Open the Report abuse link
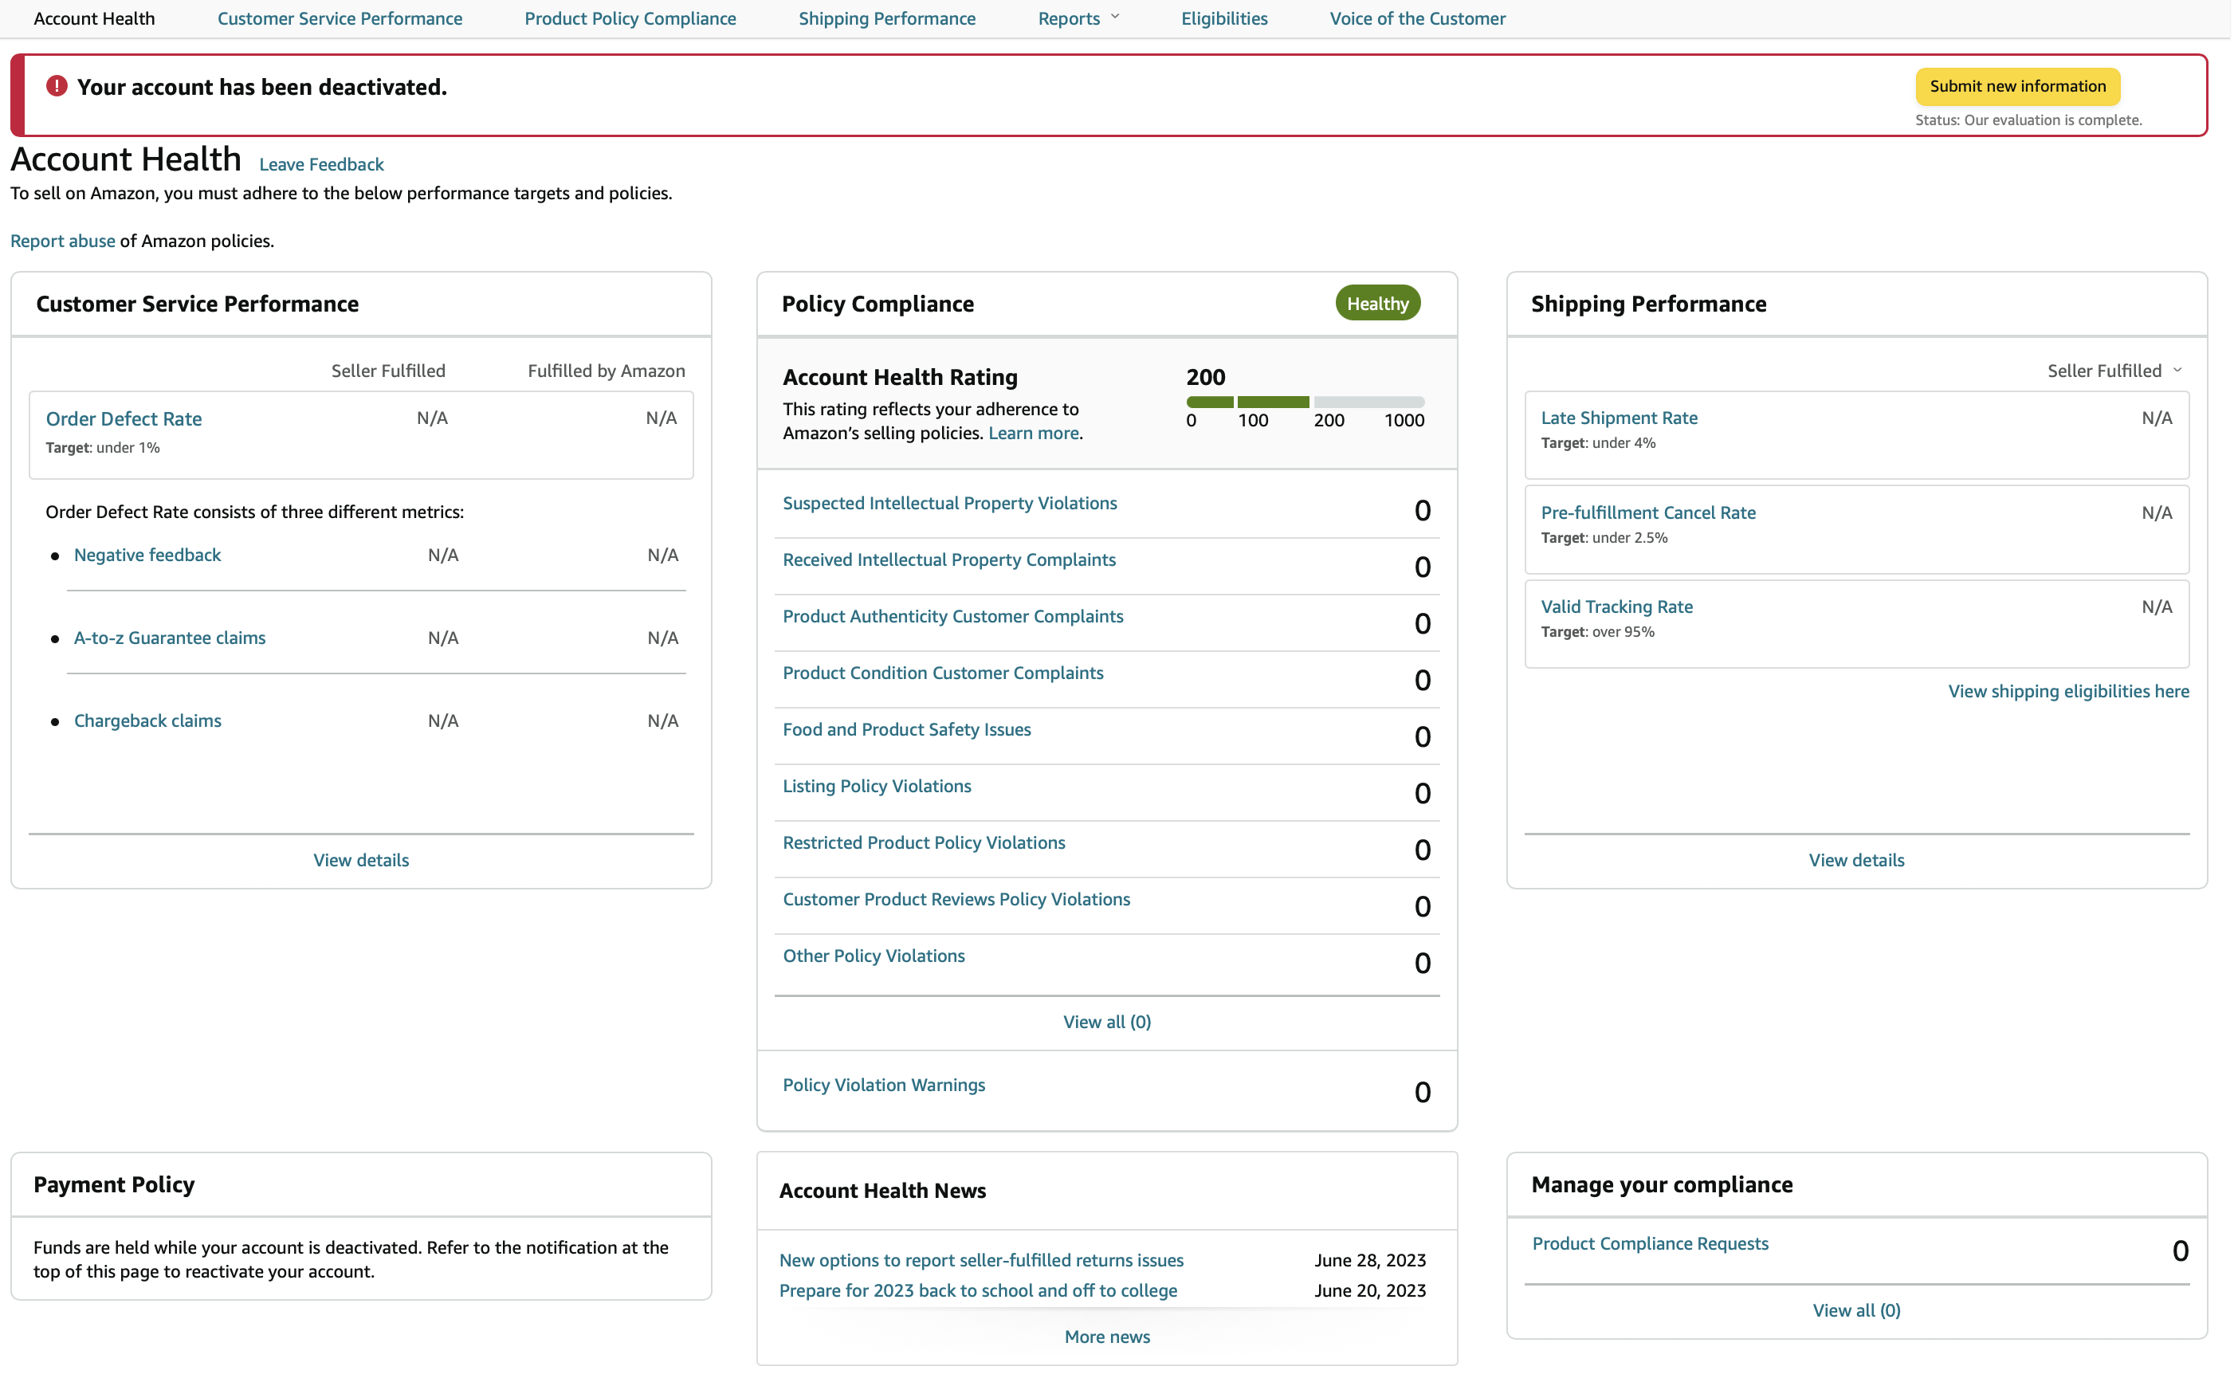This screenshot has height=1382, width=2238. click(x=63, y=241)
